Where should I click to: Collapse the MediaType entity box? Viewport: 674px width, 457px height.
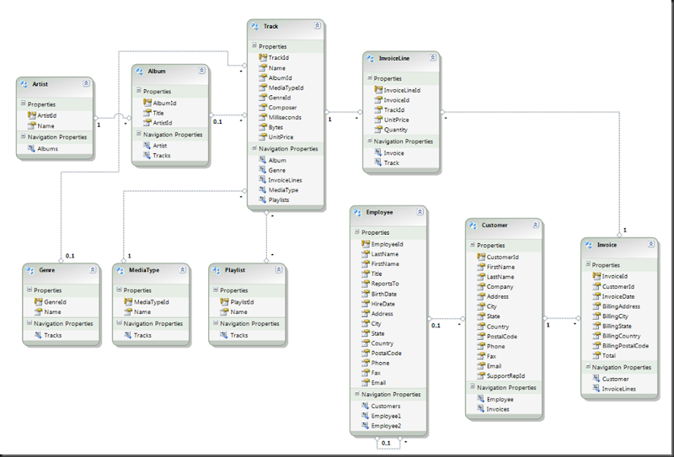(183, 269)
